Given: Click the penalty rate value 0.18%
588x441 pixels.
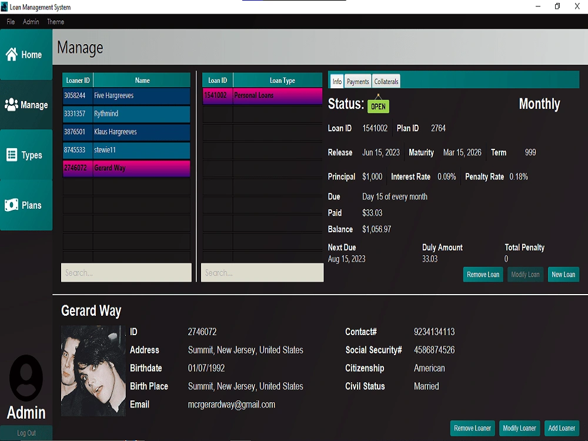Looking at the screenshot, I should click(518, 176).
